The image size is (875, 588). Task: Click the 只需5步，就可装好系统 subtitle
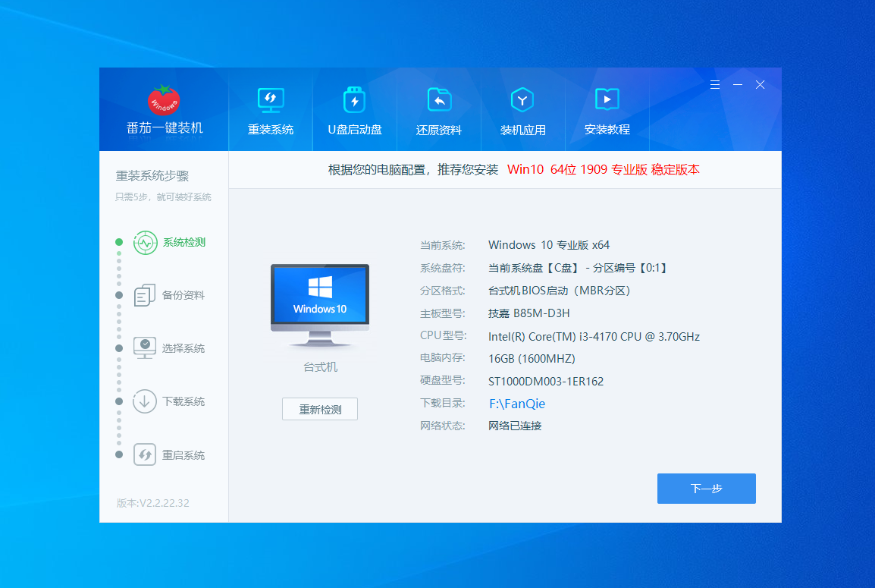[163, 197]
